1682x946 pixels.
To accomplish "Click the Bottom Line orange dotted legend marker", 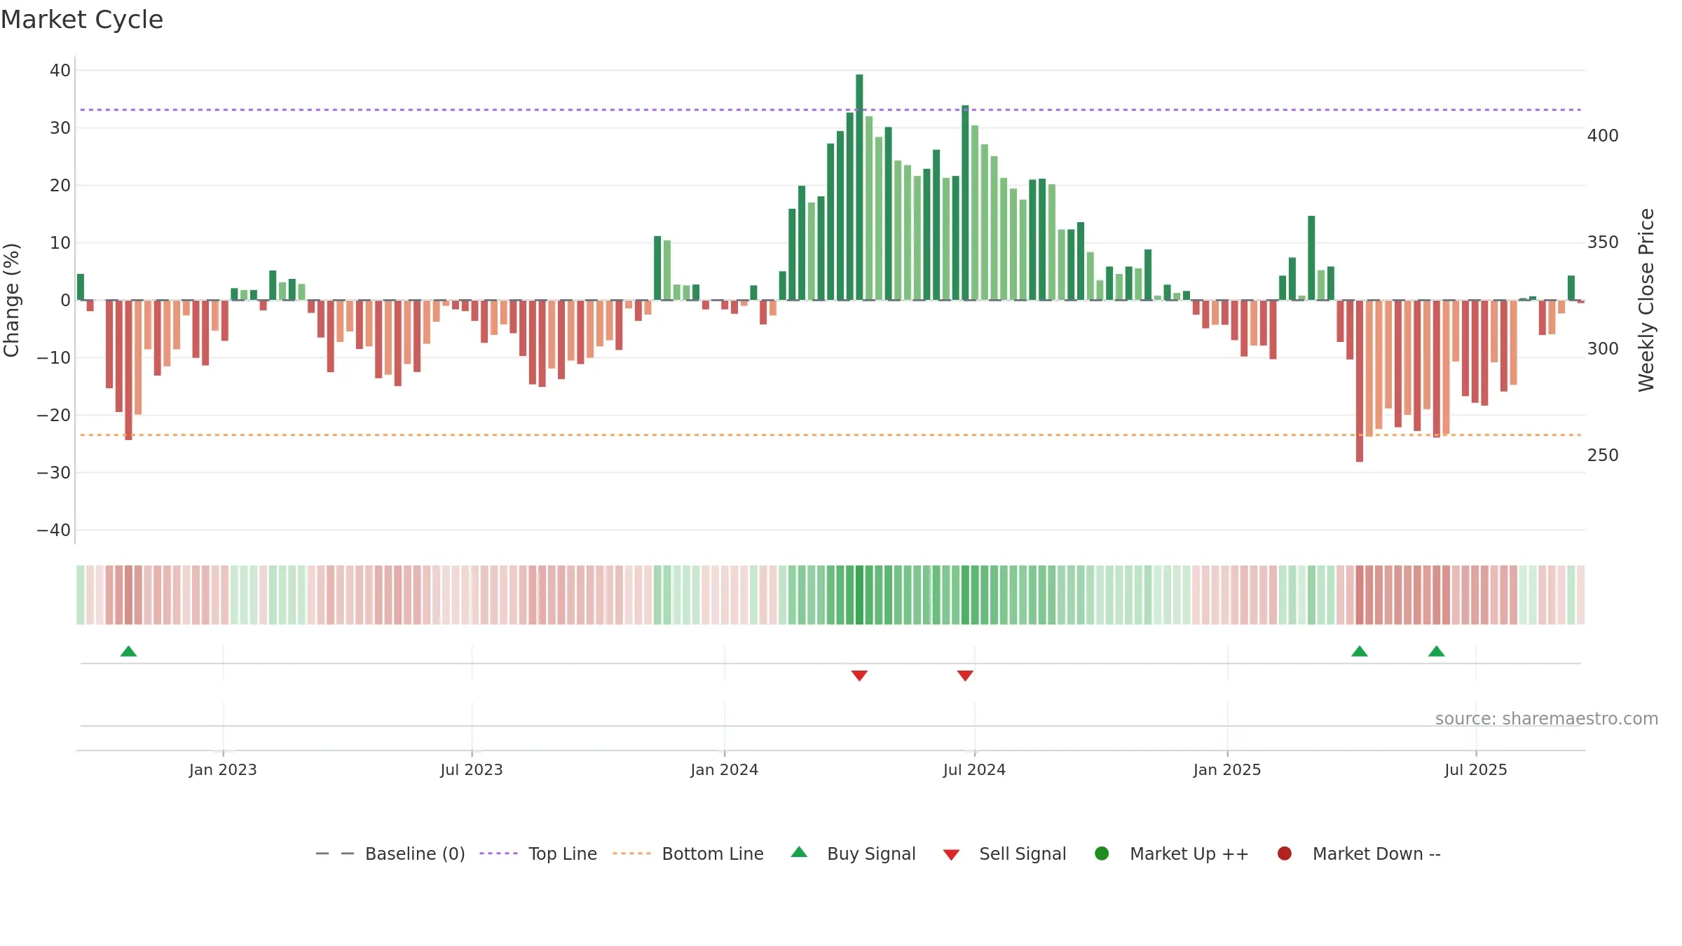I will coord(631,854).
